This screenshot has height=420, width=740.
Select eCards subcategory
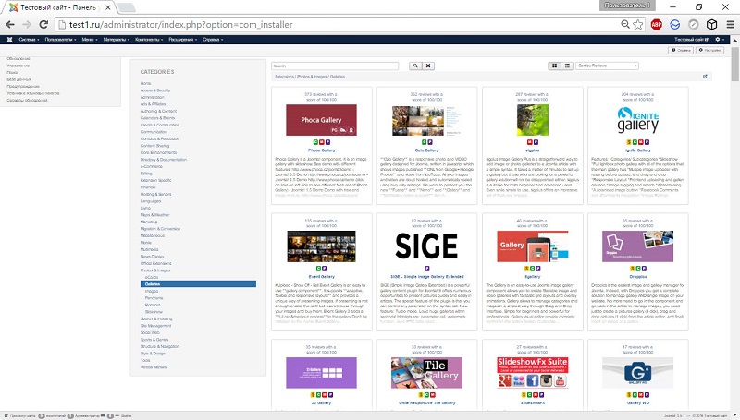click(152, 277)
